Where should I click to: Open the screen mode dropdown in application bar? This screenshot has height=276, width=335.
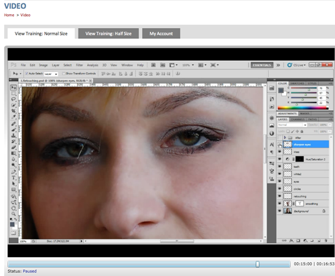point(214,65)
